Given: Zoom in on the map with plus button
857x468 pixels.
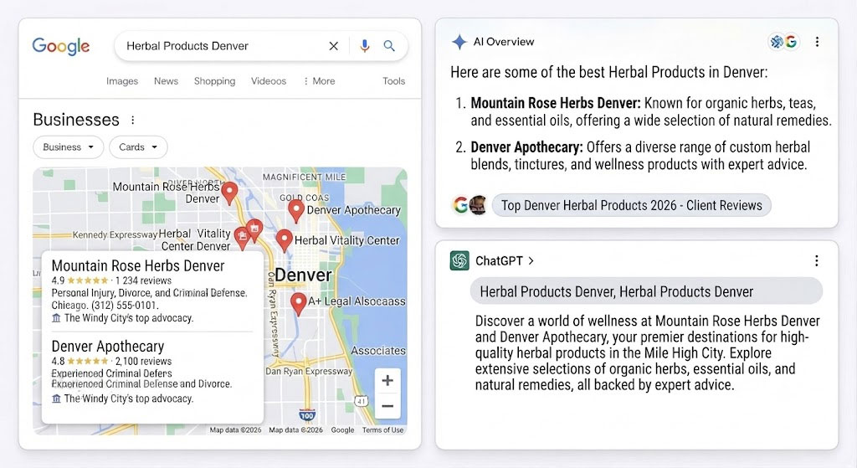Looking at the screenshot, I should point(387,381).
